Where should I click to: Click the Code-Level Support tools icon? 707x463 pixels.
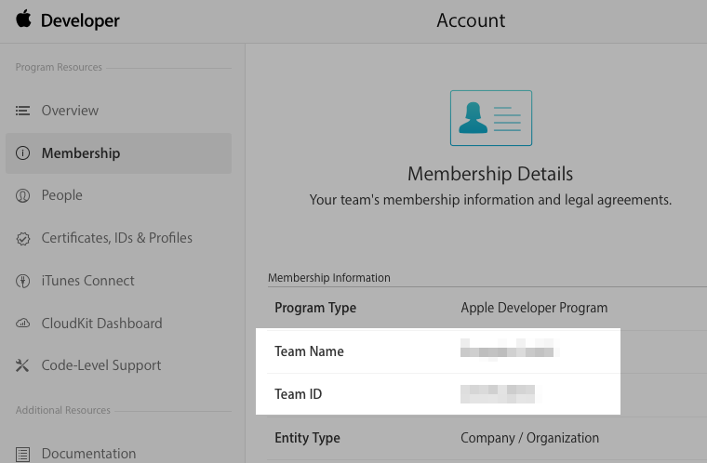pyautogui.click(x=22, y=365)
